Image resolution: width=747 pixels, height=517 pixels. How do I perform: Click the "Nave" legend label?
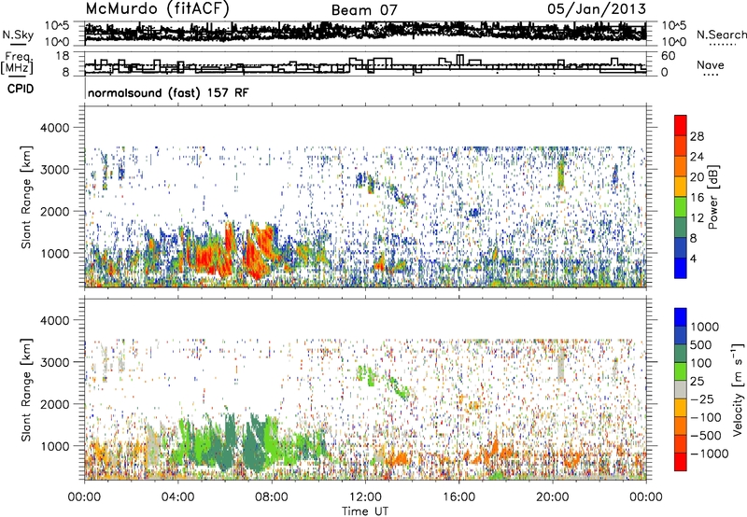coord(711,65)
